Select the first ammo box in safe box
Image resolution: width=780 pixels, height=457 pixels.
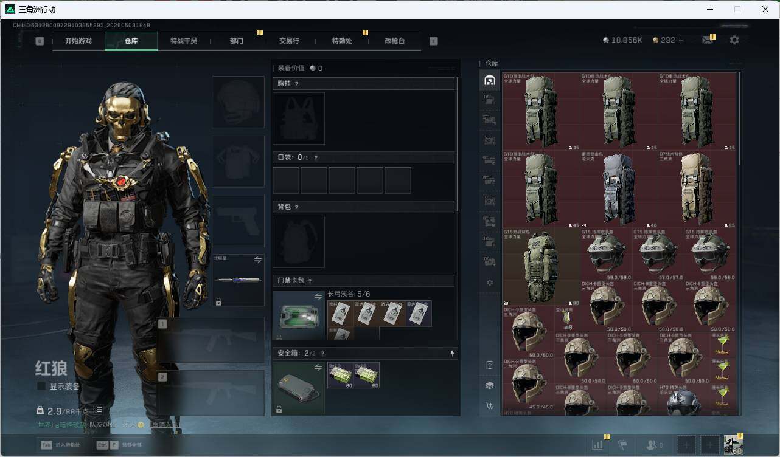340,375
